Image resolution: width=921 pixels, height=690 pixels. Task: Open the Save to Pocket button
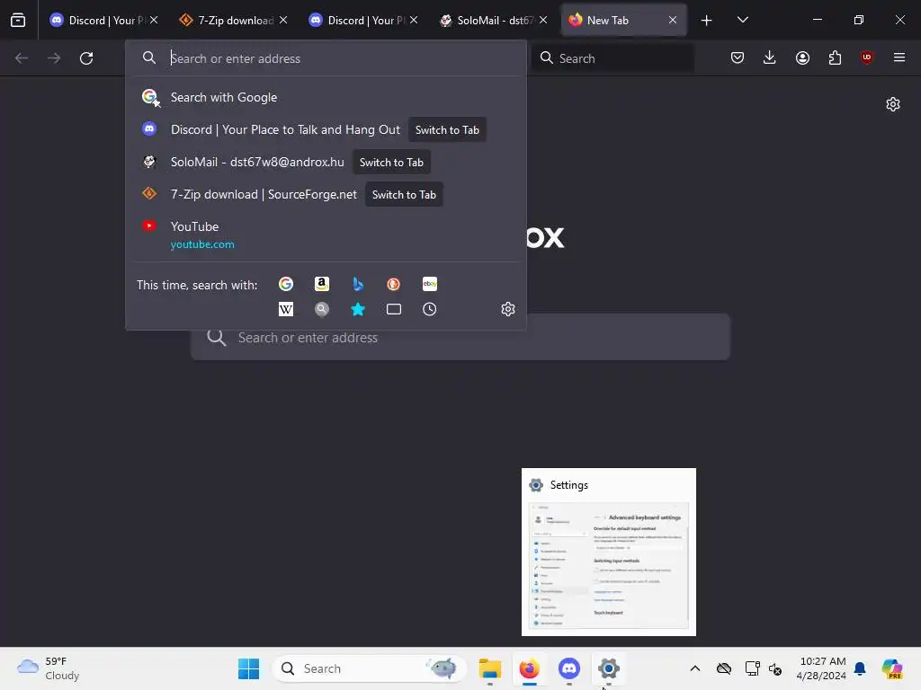point(738,57)
